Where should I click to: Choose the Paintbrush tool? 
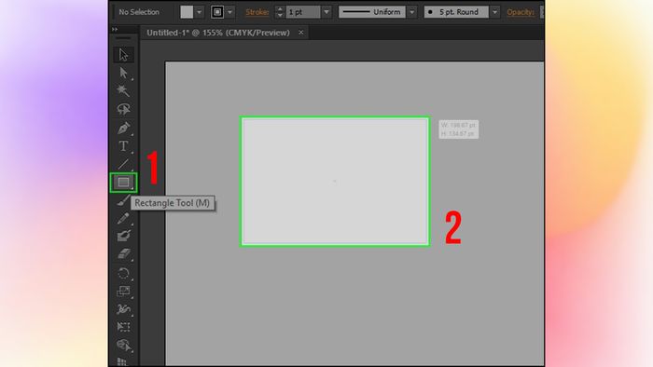pyautogui.click(x=123, y=200)
